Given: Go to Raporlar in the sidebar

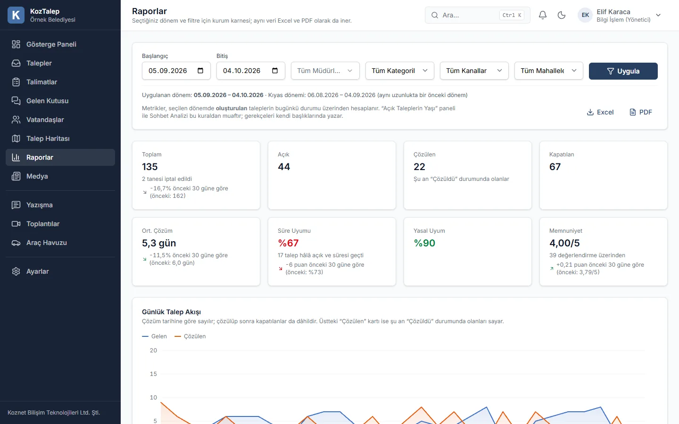Looking at the screenshot, I should coord(60,157).
